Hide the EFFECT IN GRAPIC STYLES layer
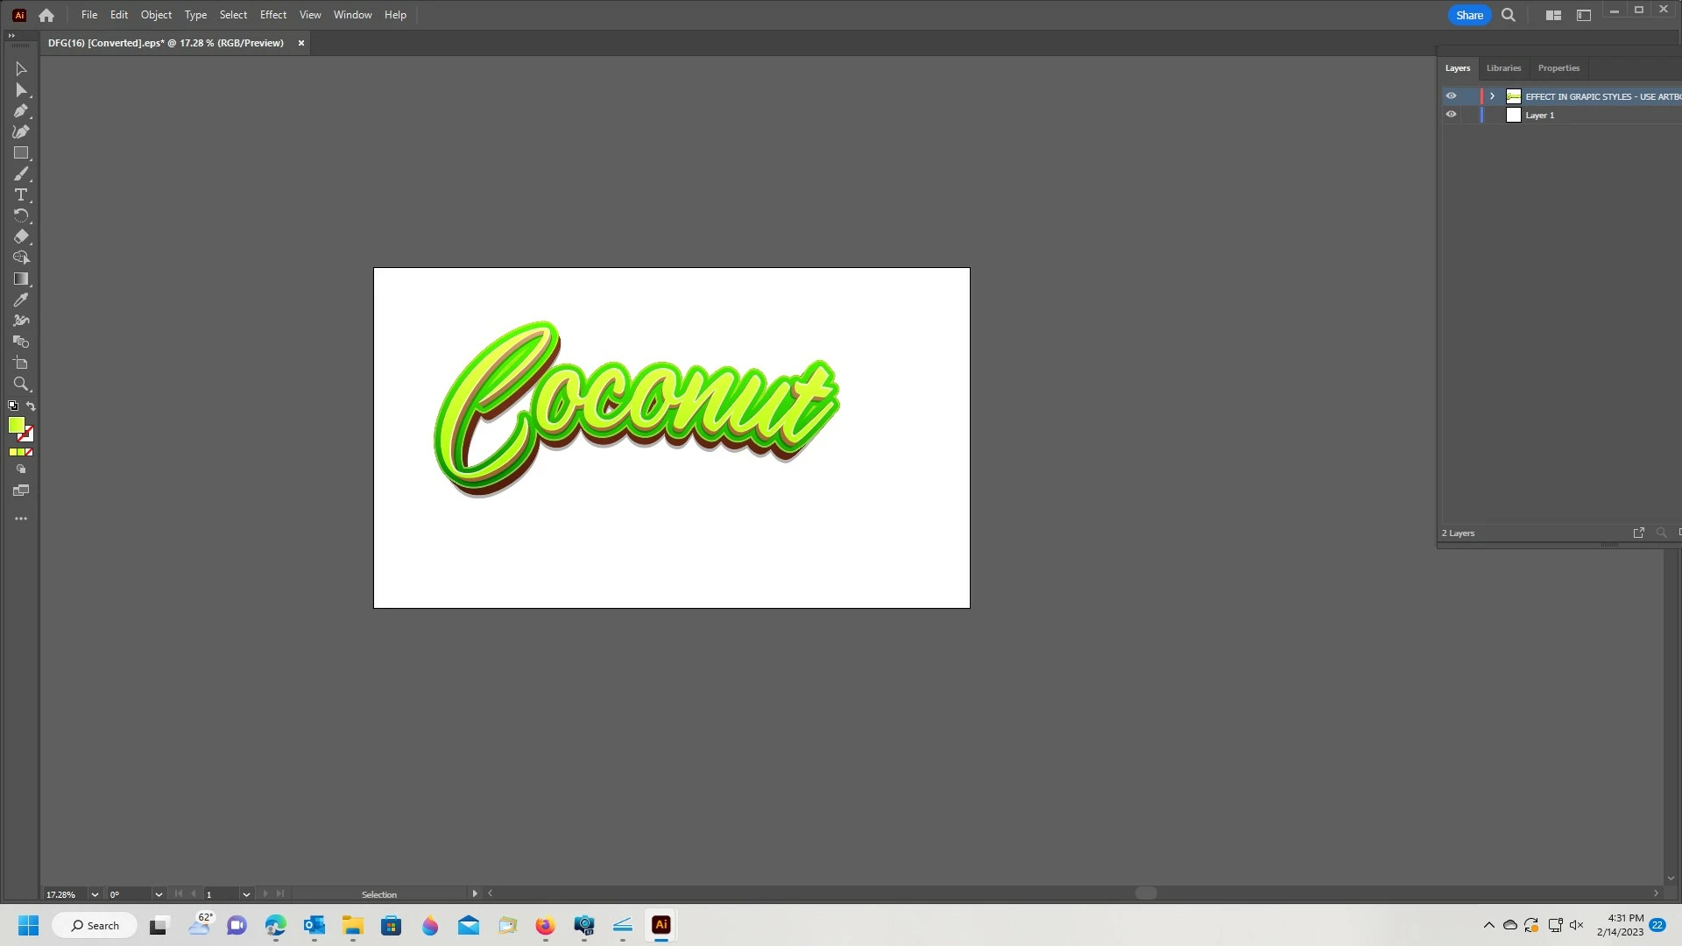1682x946 pixels. tap(1451, 96)
